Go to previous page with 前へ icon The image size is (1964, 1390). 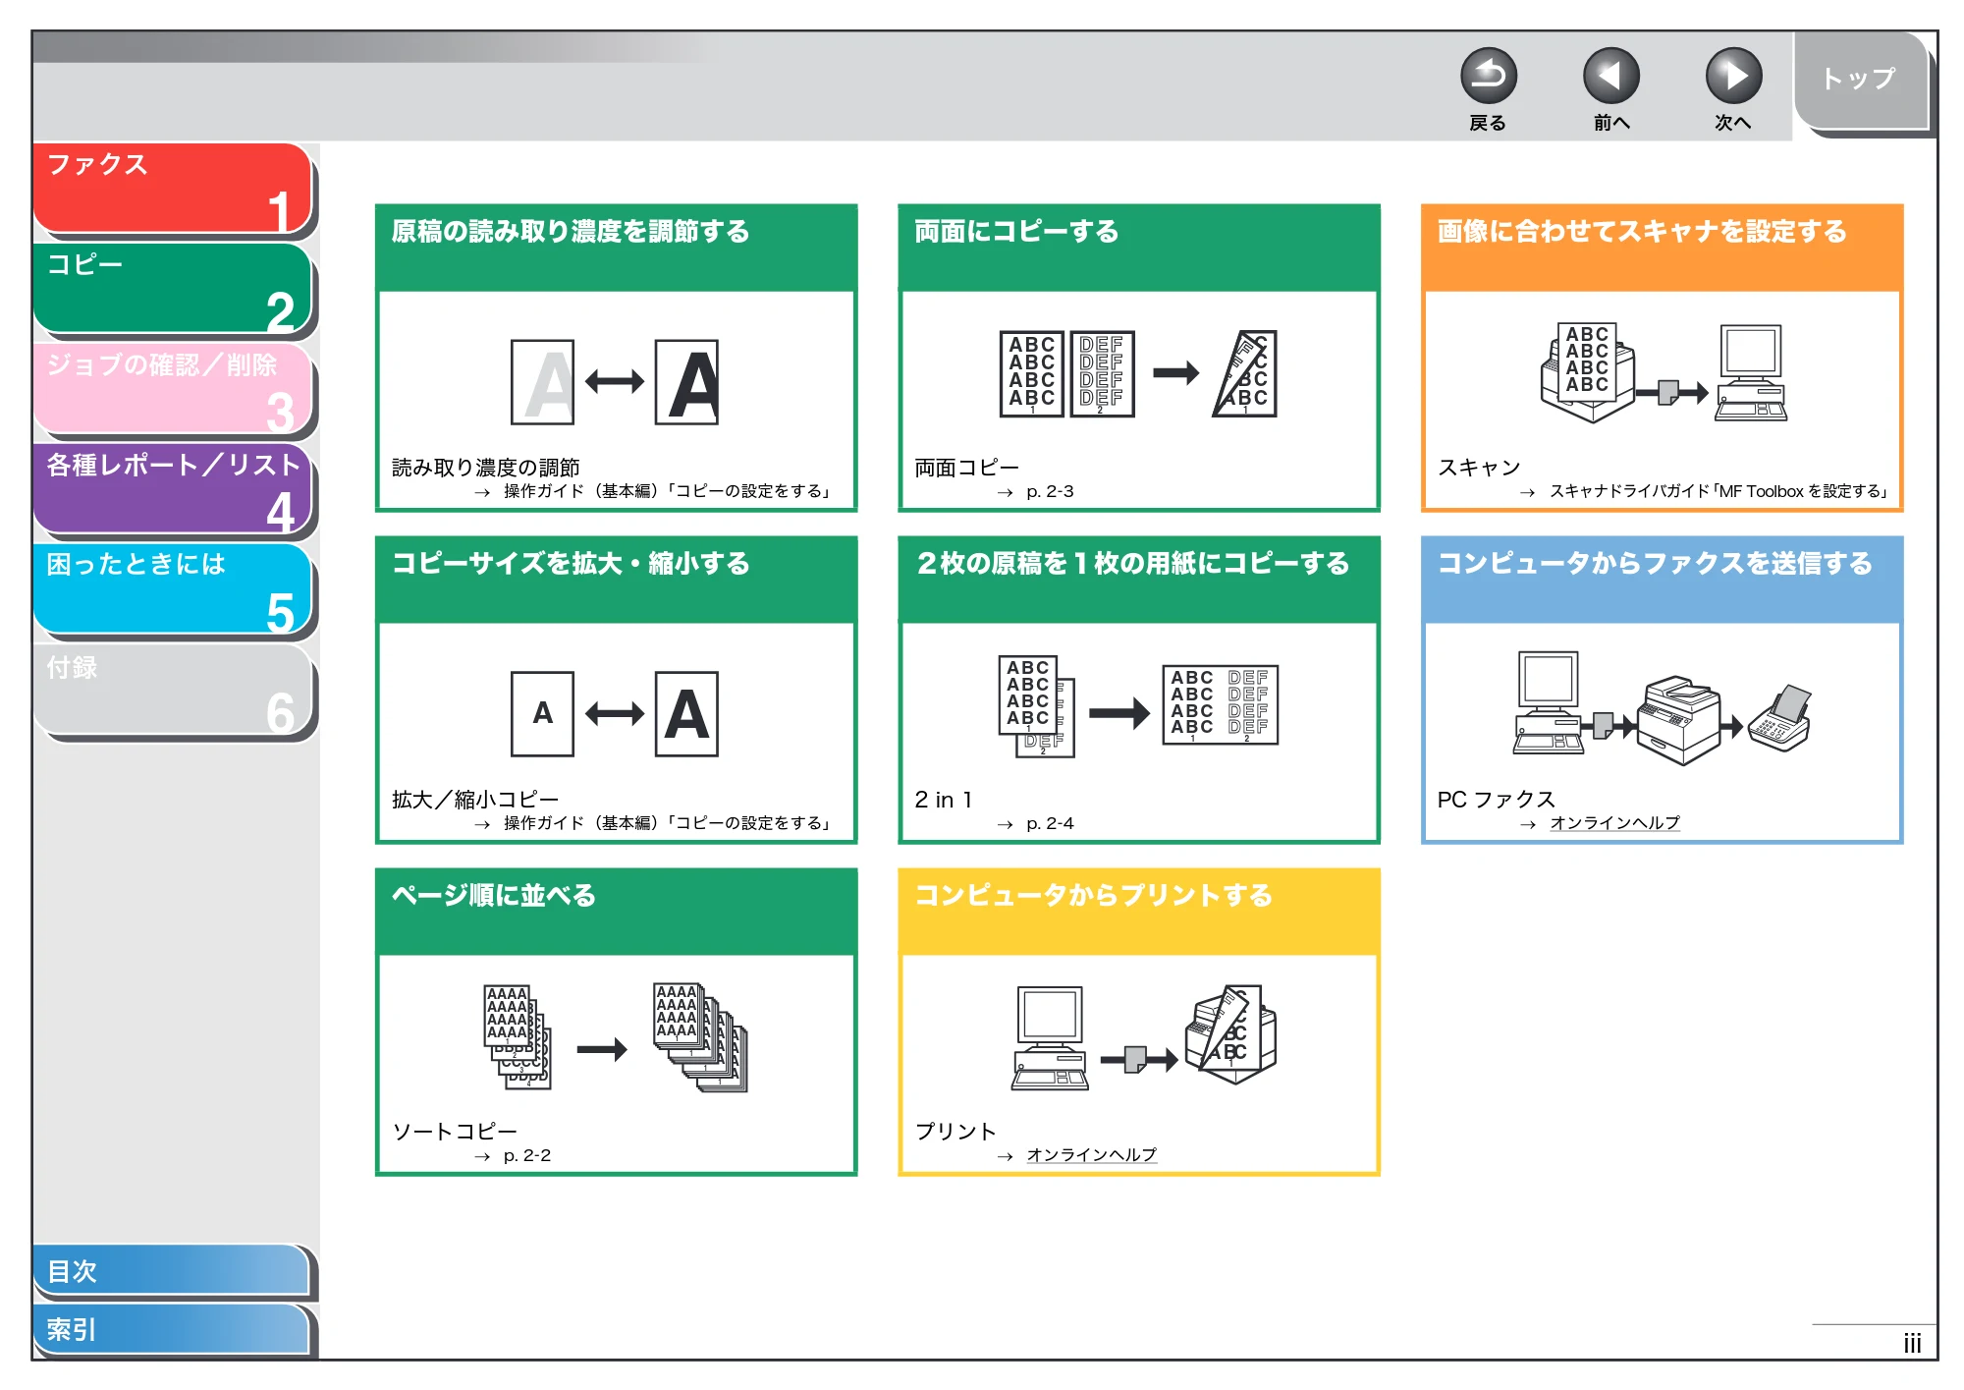click(x=1610, y=77)
